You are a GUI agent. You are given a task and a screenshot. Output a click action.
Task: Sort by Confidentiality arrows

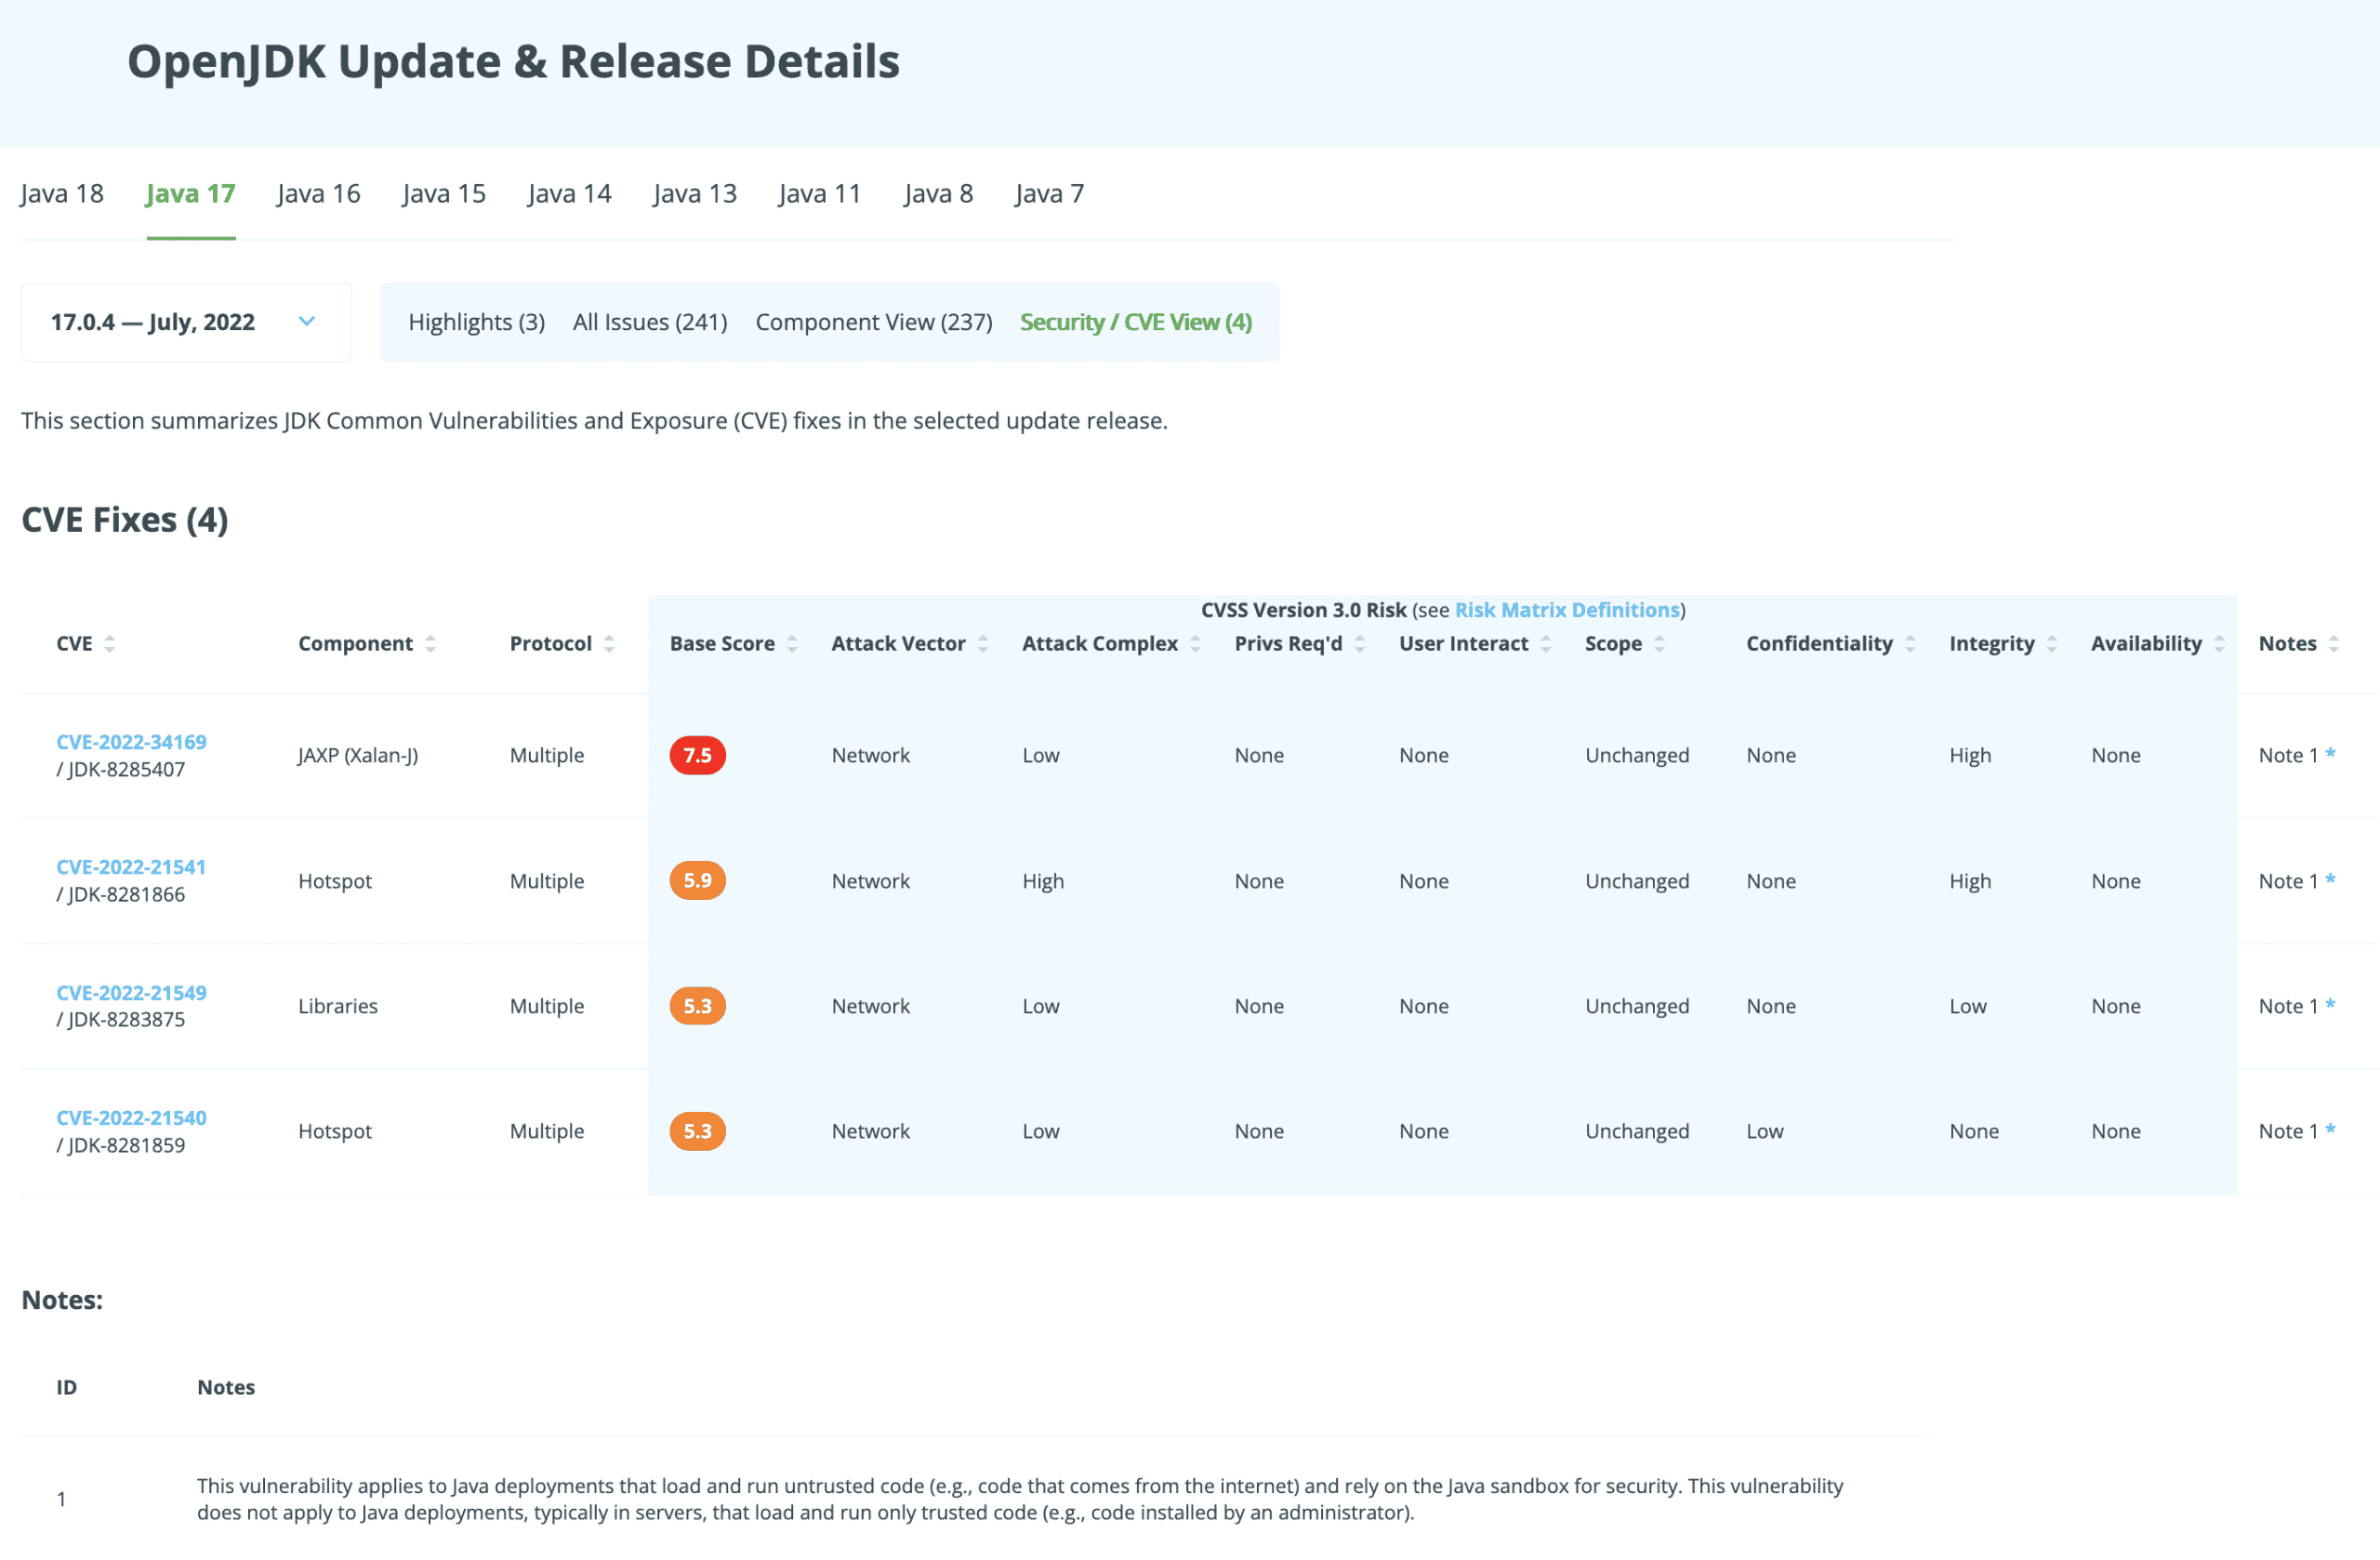click(x=1910, y=644)
